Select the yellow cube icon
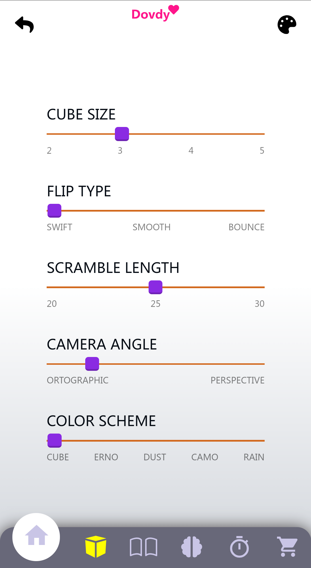311x568 pixels. [96, 546]
